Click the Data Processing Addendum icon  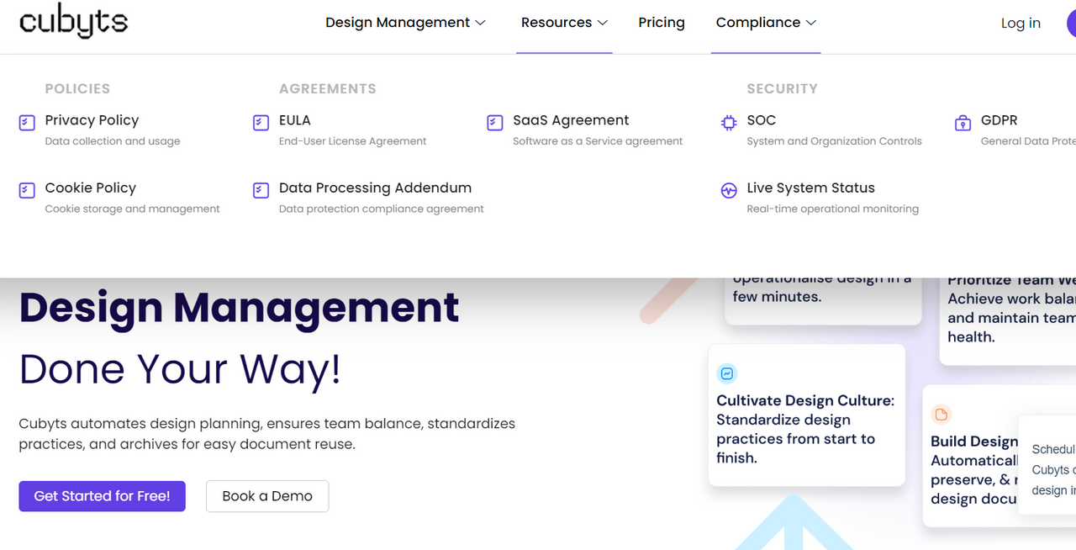(x=261, y=190)
